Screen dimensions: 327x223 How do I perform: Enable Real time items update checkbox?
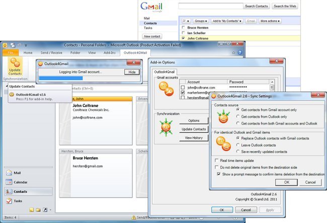[x=214, y=159]
